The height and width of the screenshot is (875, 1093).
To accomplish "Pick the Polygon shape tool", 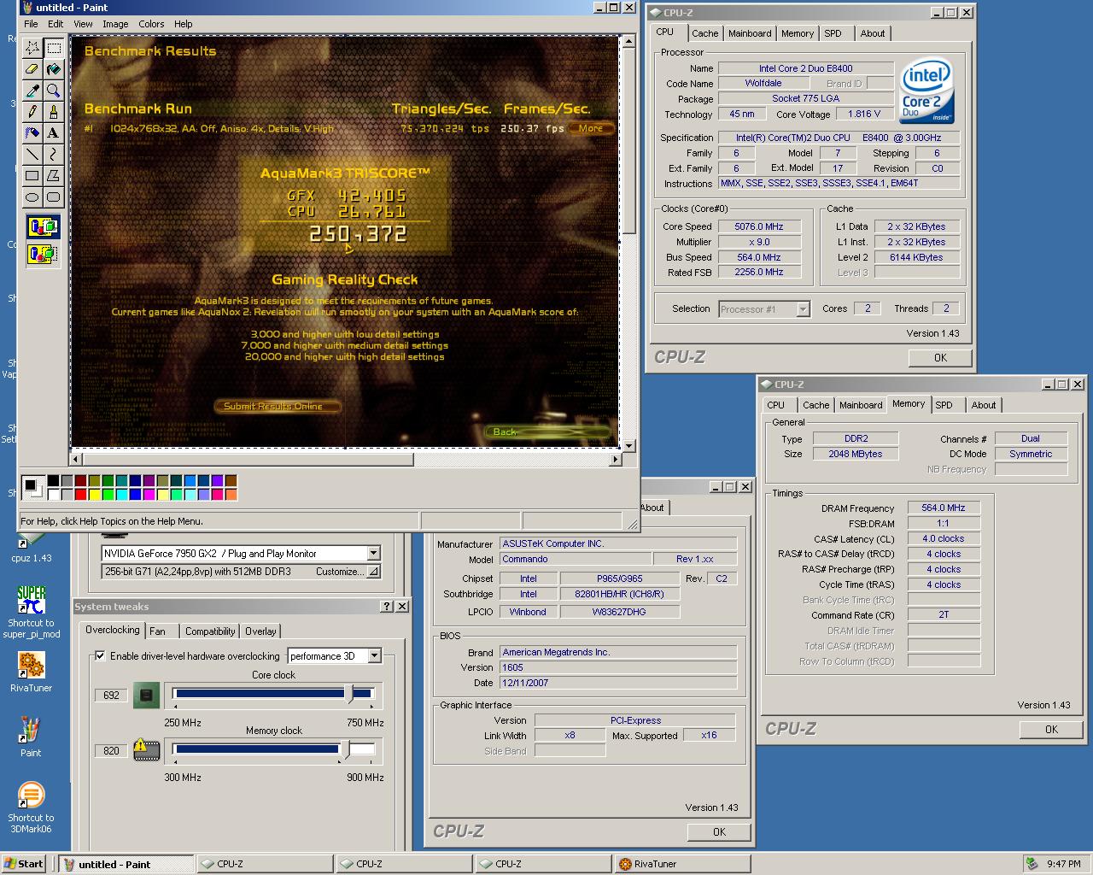I will 53,176.
